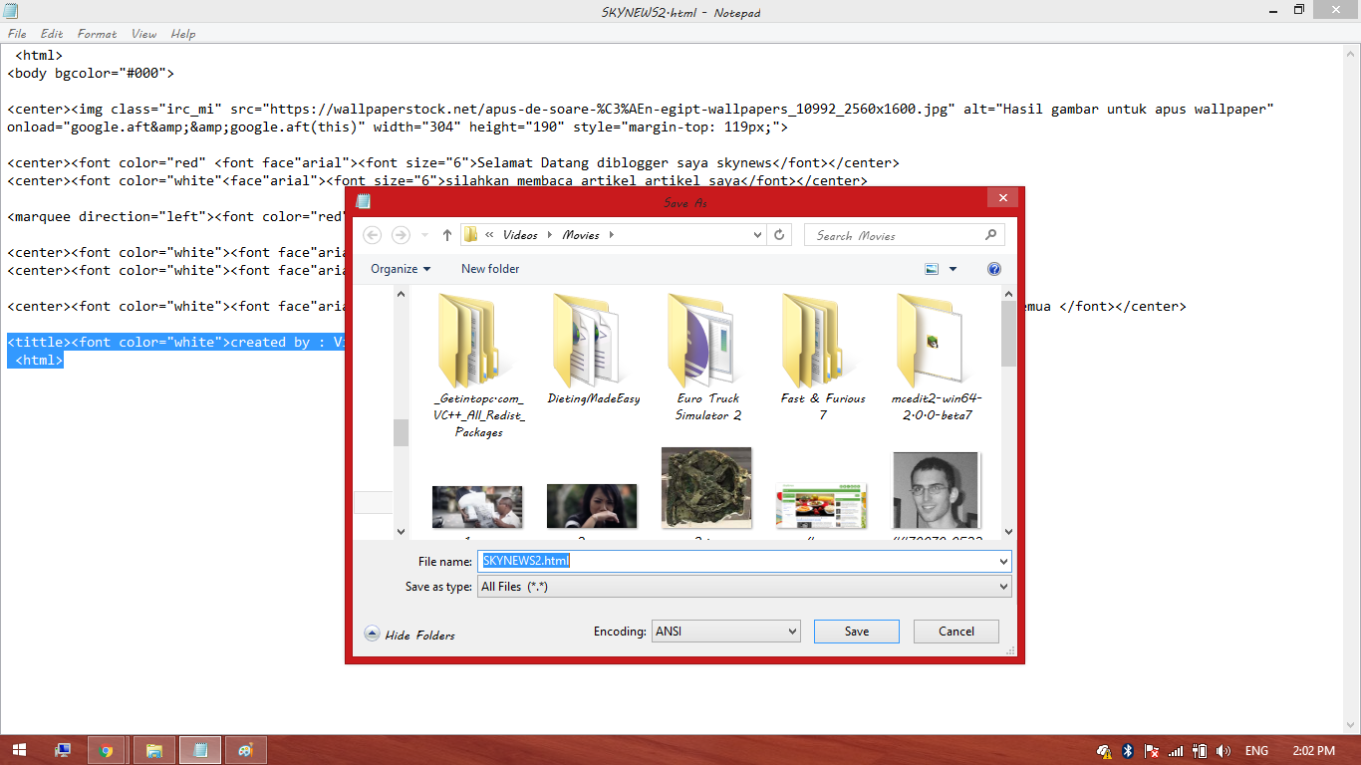
Task: Click the Bluetooth icon in the system tray
Action: [x=1128, y=751]
